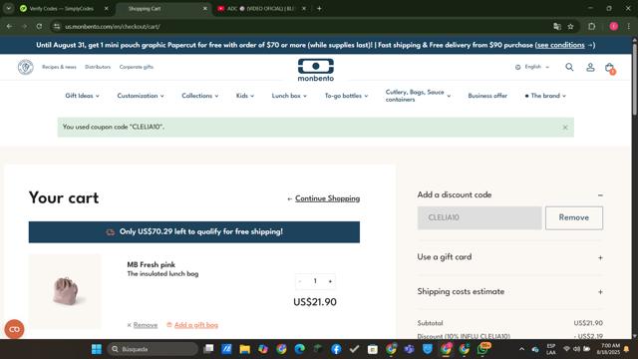Image resolution: width=638 pixels, height=359 pixels.
Task: Click the monbento logo
Action: coord(316,70)
